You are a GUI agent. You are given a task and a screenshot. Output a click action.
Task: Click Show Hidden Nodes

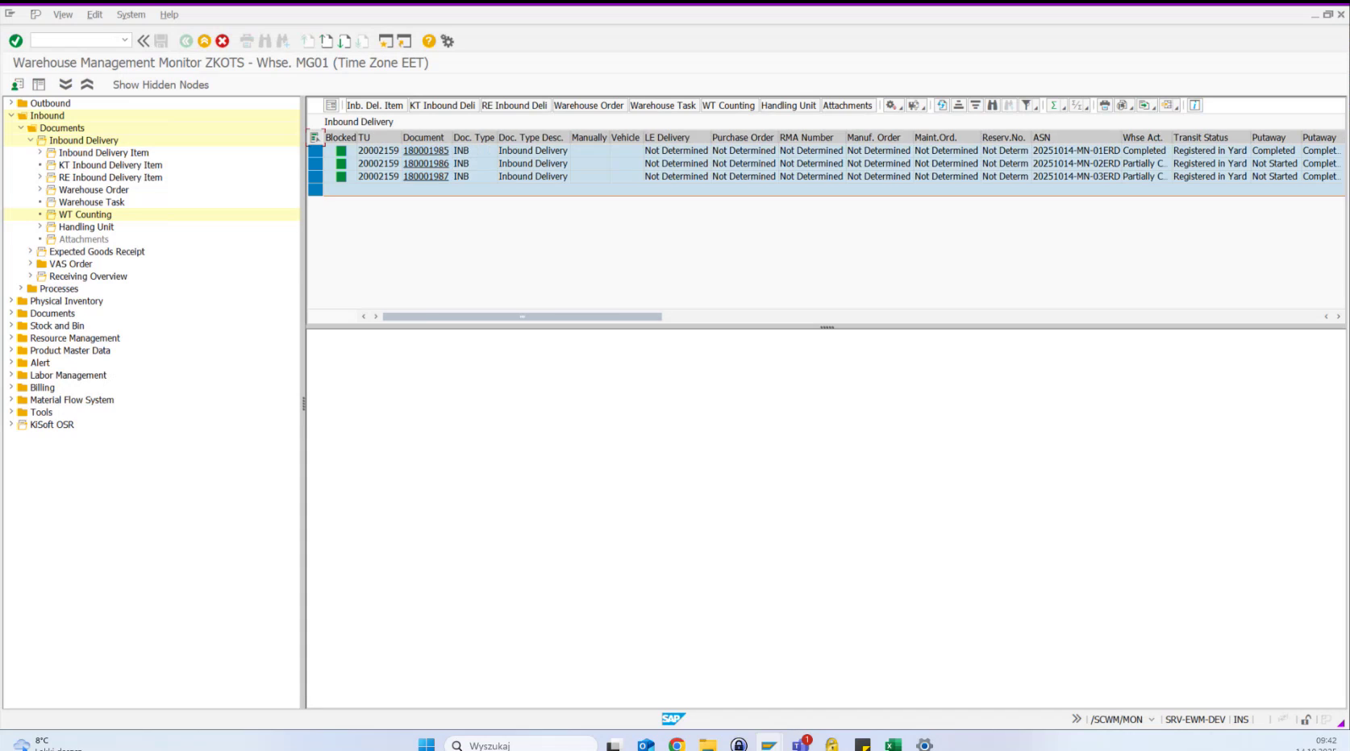point(160,85)
